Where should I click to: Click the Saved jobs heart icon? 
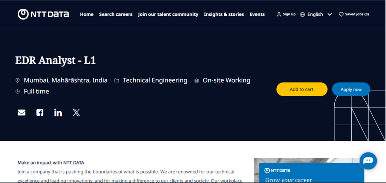[x=341, y=15]
